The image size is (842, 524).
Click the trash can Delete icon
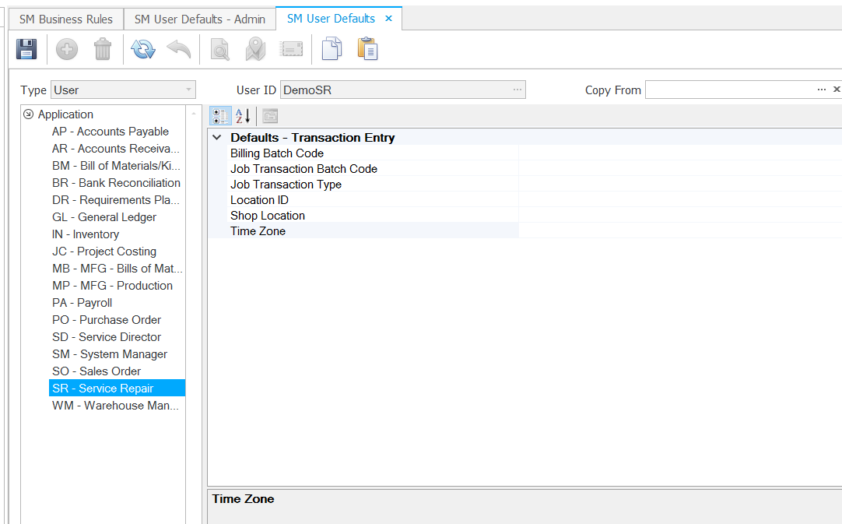103,50
